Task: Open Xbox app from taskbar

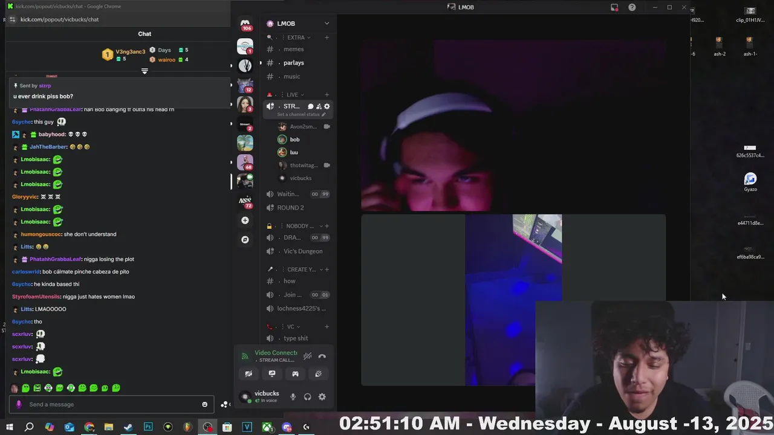Action: coord(267,427)
